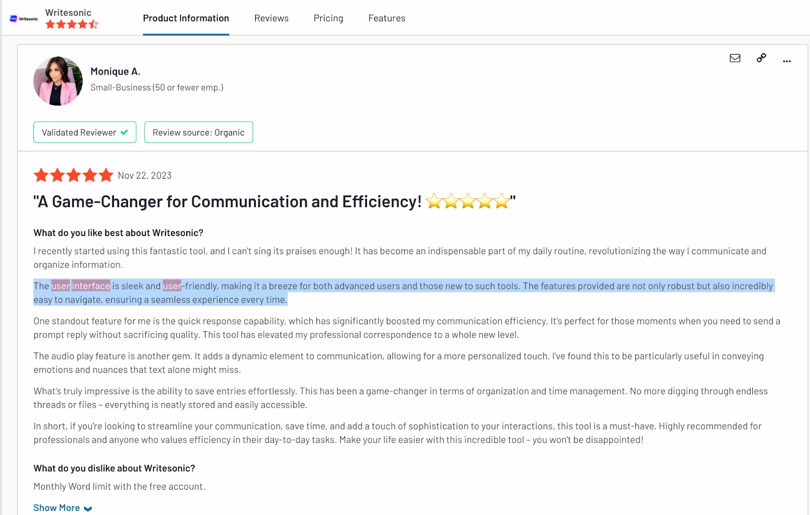Click the Validated Reviewer badge
Viewport: 810px width, 515px height.
click(85, 132)
